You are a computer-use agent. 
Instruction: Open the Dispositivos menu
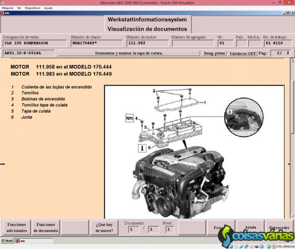pos(33,8)
